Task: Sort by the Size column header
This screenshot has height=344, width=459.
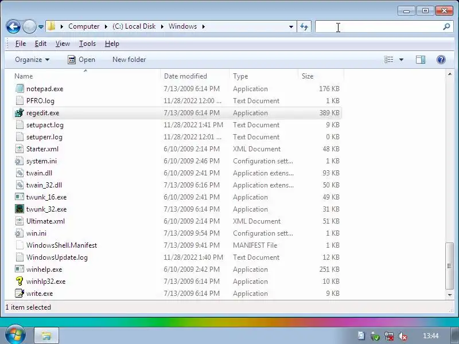Action: 321,76
